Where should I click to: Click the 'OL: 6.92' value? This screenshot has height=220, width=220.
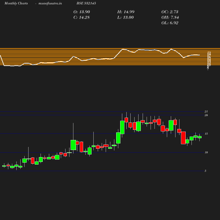[170, 23]
